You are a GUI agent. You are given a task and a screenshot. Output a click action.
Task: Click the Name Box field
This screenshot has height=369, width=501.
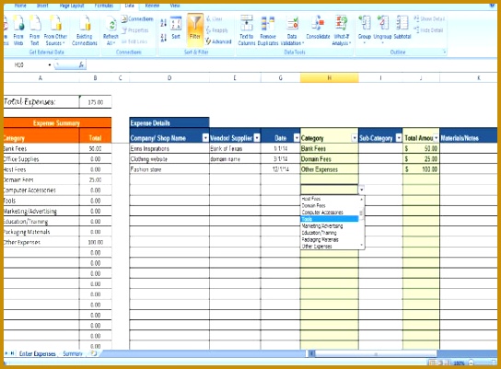[29, 65]
